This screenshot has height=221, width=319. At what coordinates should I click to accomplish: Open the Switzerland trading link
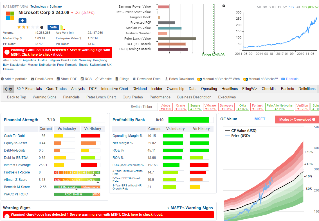point(98,65)
